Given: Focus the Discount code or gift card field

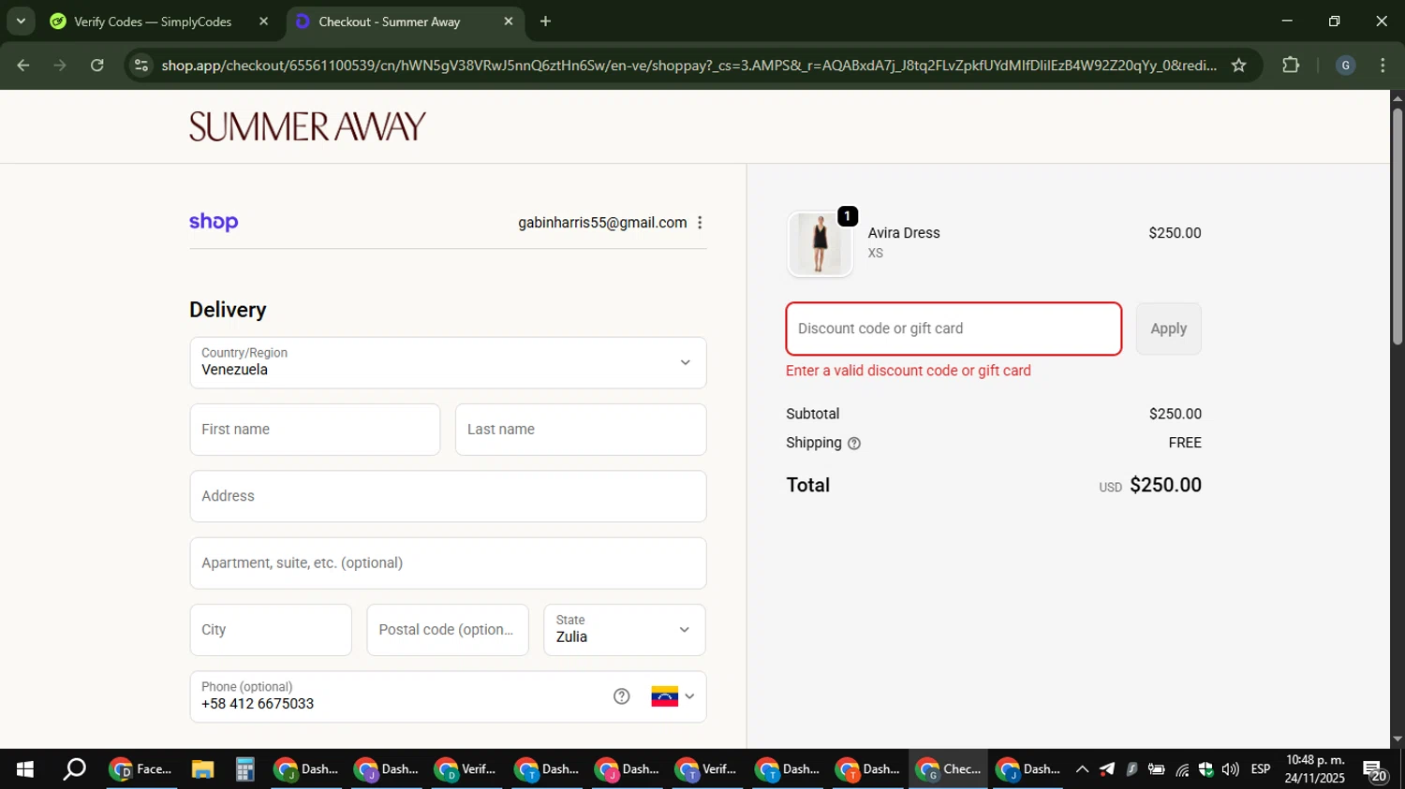Looking at the screenshot, I should (x=954, y=329).
